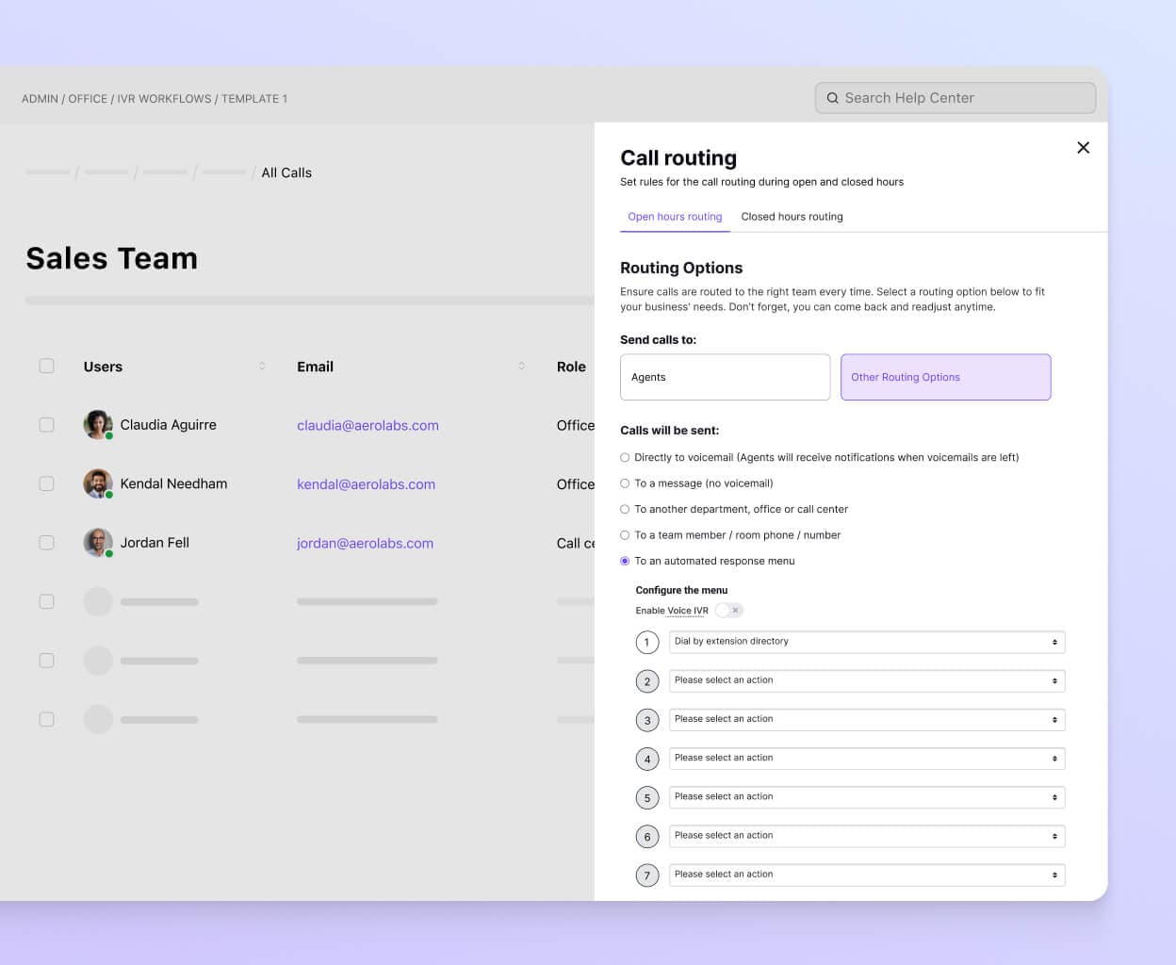This screenshot has height=965, width=1176.
Task: Expand the action dropdown for key 3
Action: click(x=866, y=719)
